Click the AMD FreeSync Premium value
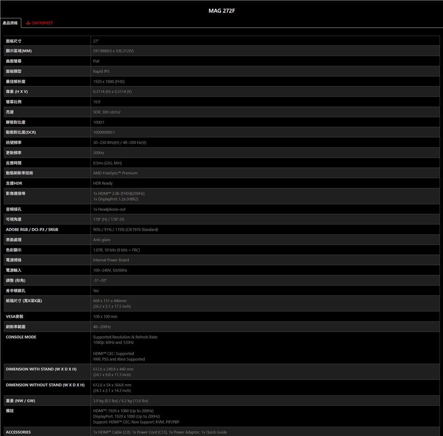 (115, 173)
